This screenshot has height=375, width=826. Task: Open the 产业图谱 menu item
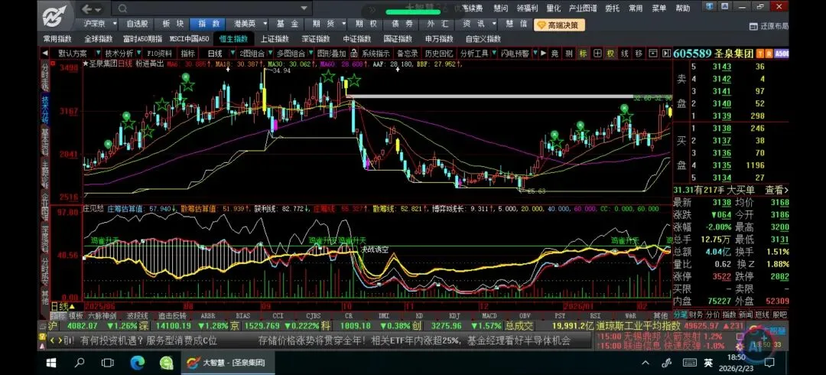click(583, 8)
